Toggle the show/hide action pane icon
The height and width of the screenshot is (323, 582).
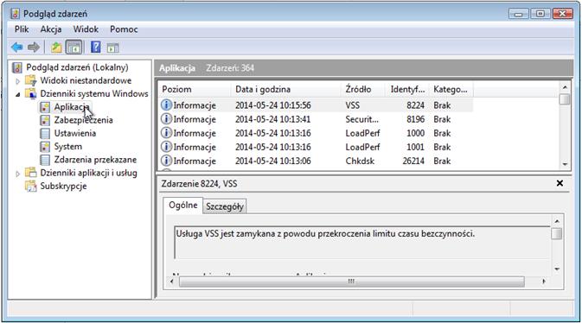[112, 47]
